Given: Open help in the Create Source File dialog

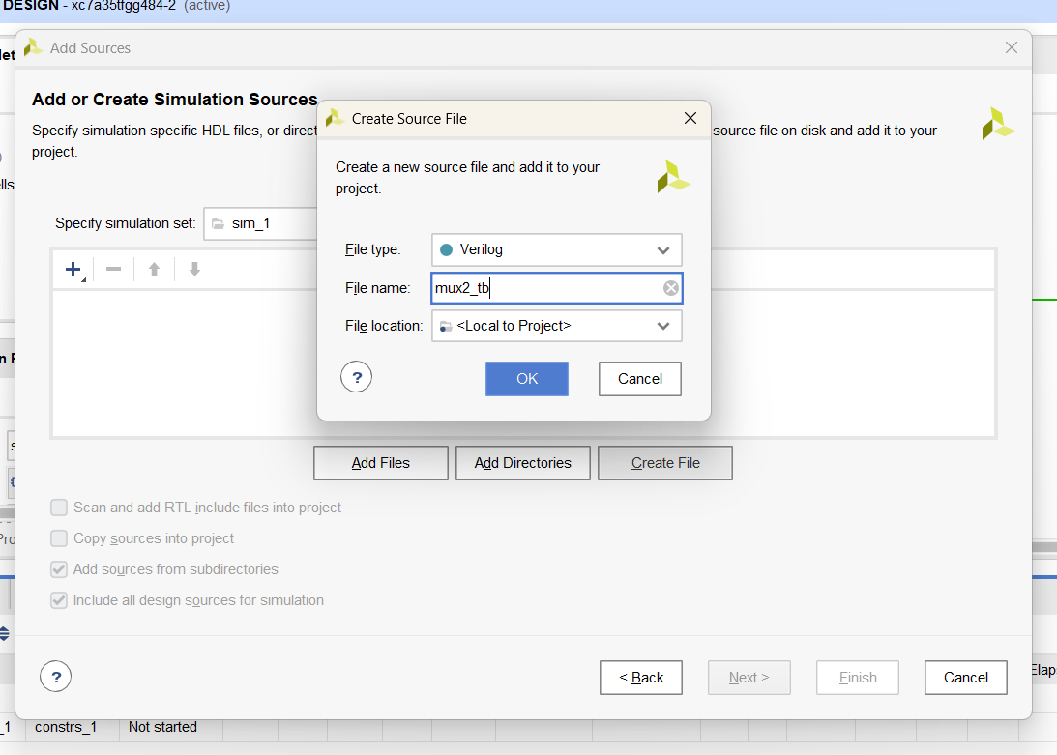Looking at the screenshot, I should [357, 377].
